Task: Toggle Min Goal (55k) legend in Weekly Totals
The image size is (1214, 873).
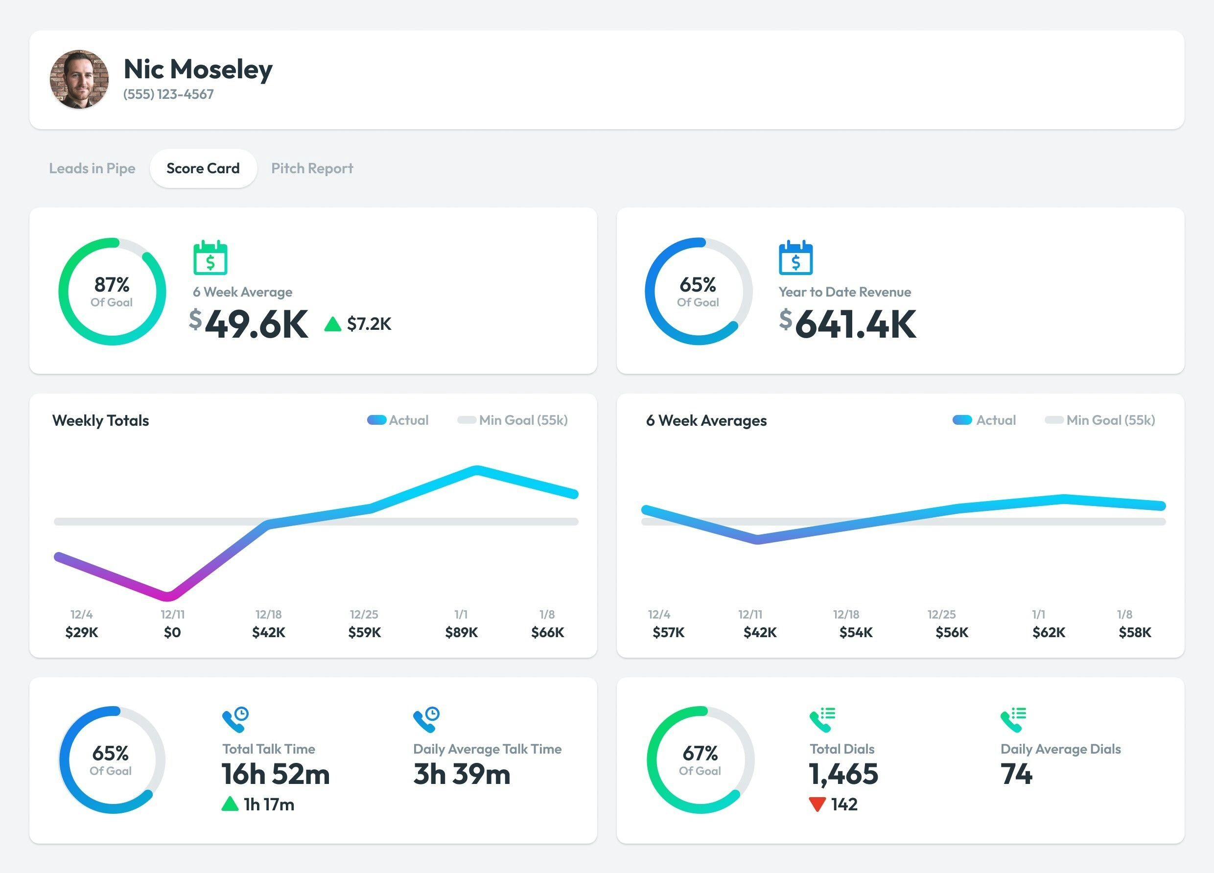Action: (x=512, y=420)
